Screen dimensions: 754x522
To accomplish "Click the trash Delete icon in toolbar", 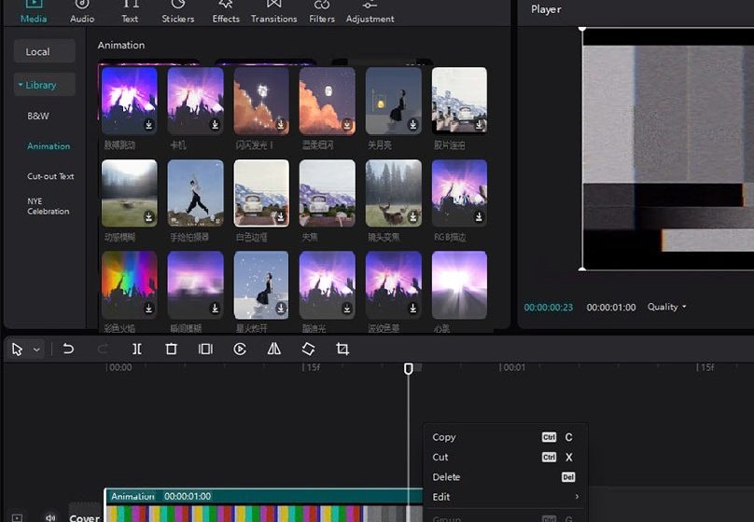I will [171, 349].
